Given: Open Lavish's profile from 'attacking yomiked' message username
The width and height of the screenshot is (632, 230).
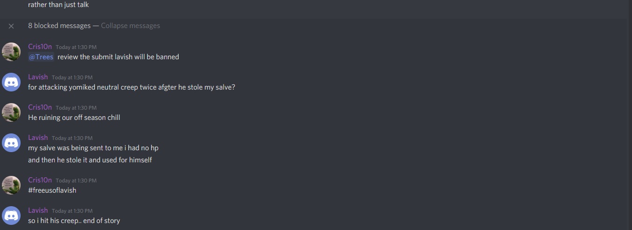Looking at the screenshot, I should point(38,77).
